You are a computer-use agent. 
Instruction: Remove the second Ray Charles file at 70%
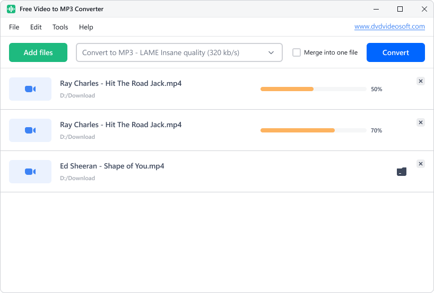421,122
